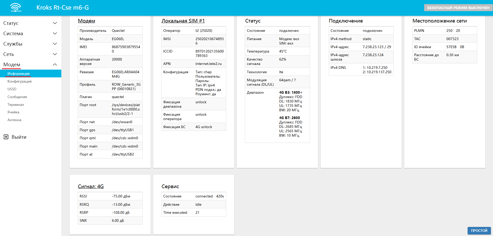Open the Службы dropdown chevron
Viewport: 493px width, 236px height.
tap(55, 44)
